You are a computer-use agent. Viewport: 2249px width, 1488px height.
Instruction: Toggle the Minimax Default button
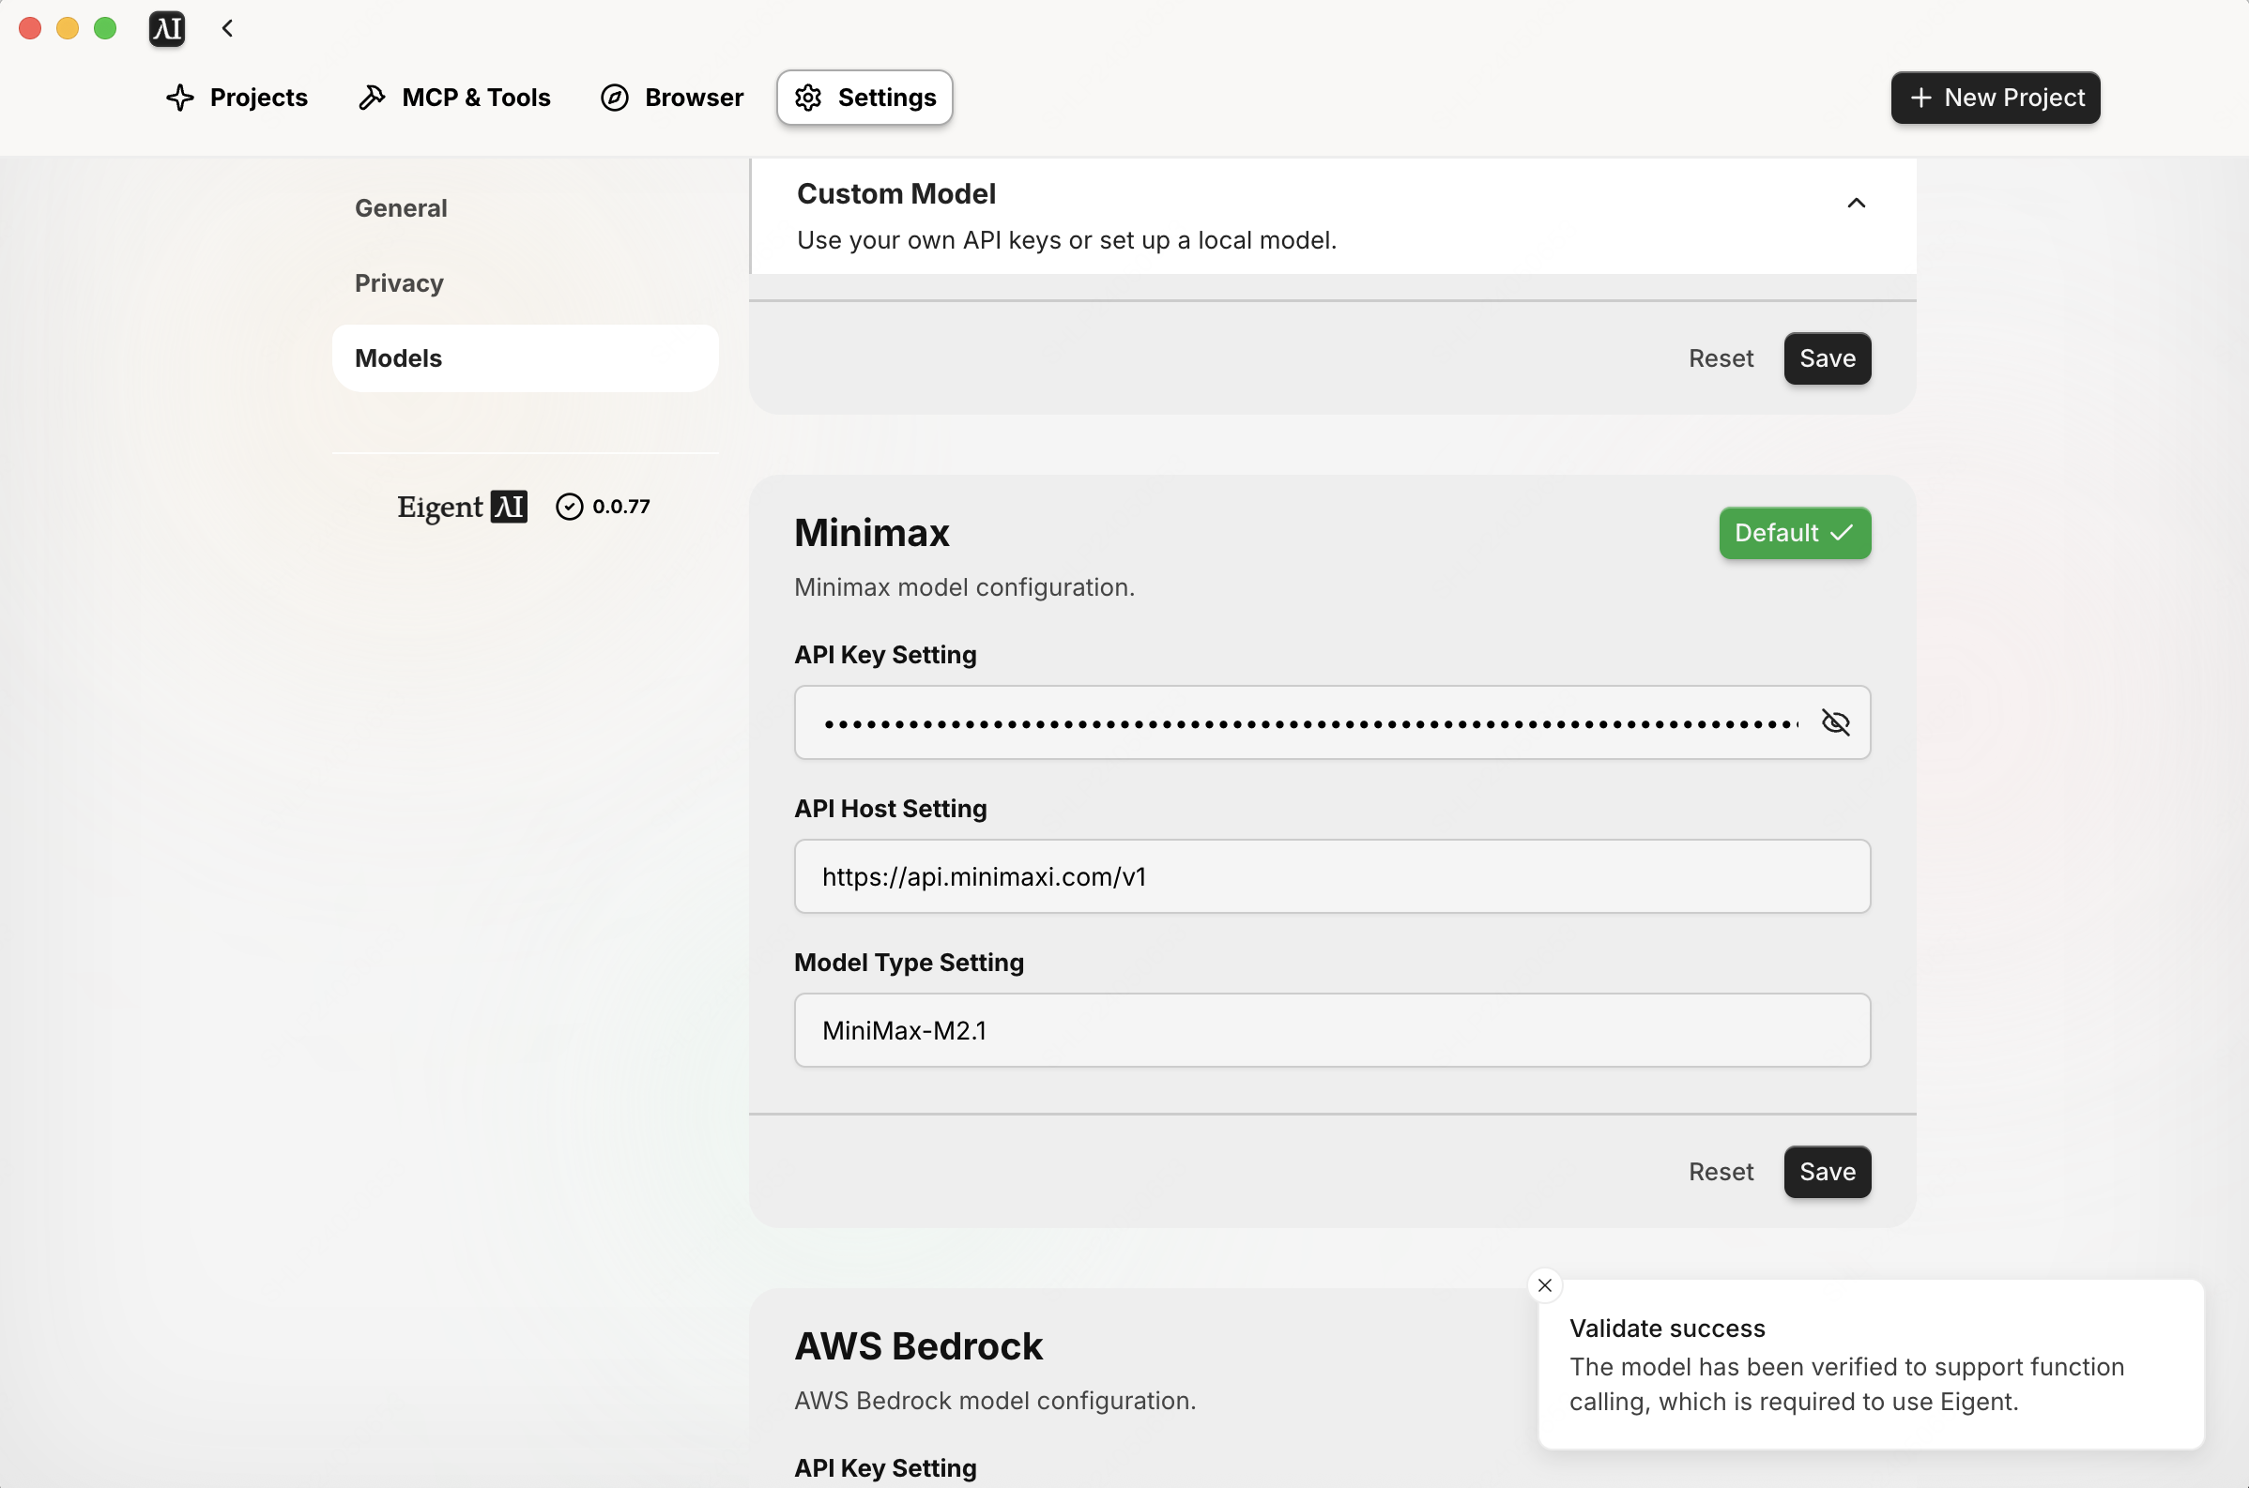coord(1795,533)
